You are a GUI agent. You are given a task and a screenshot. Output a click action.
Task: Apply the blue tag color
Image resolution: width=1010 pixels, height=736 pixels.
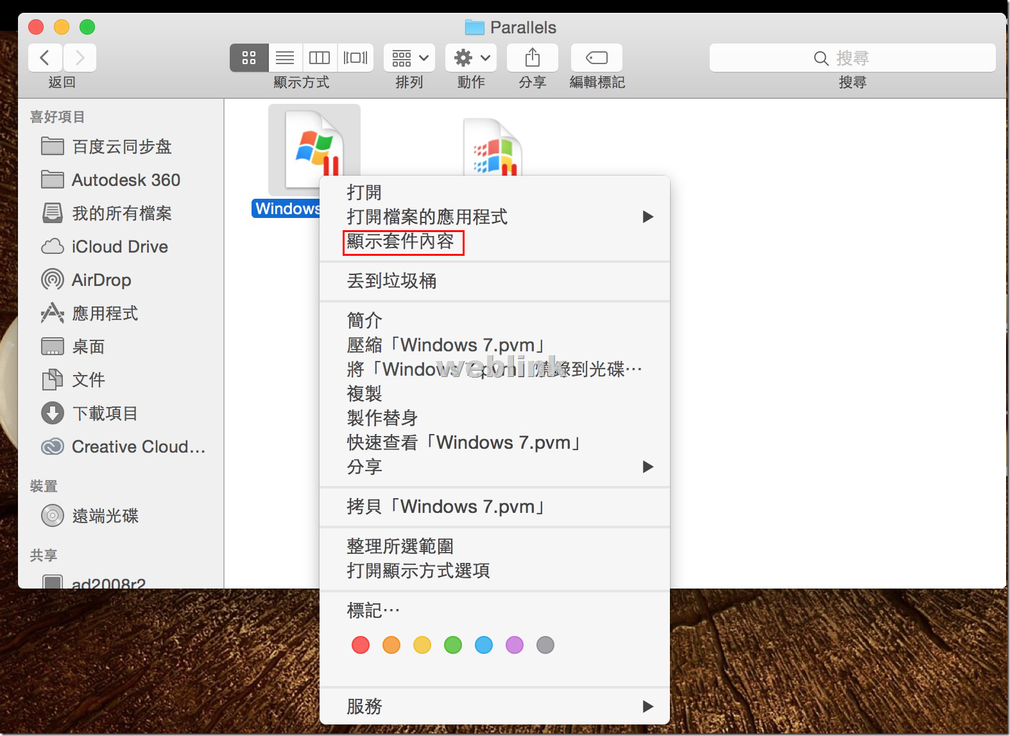[x=484, y=645]
